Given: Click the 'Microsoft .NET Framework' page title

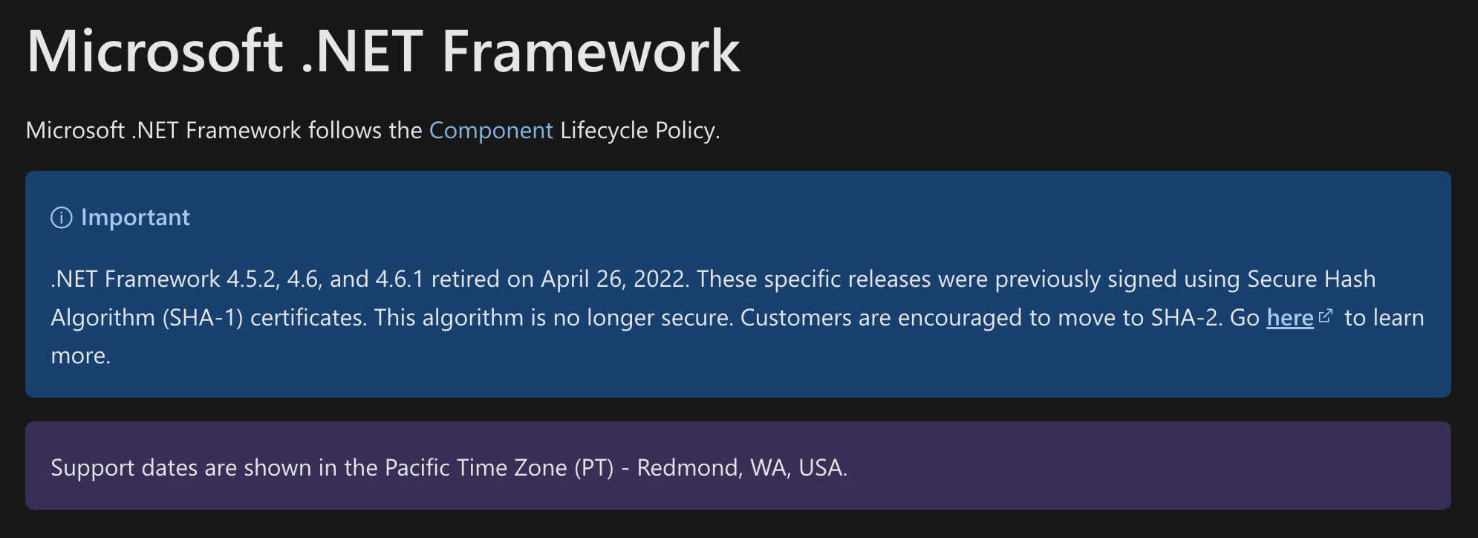Looking at the screenshot, I should click(383, 52).
